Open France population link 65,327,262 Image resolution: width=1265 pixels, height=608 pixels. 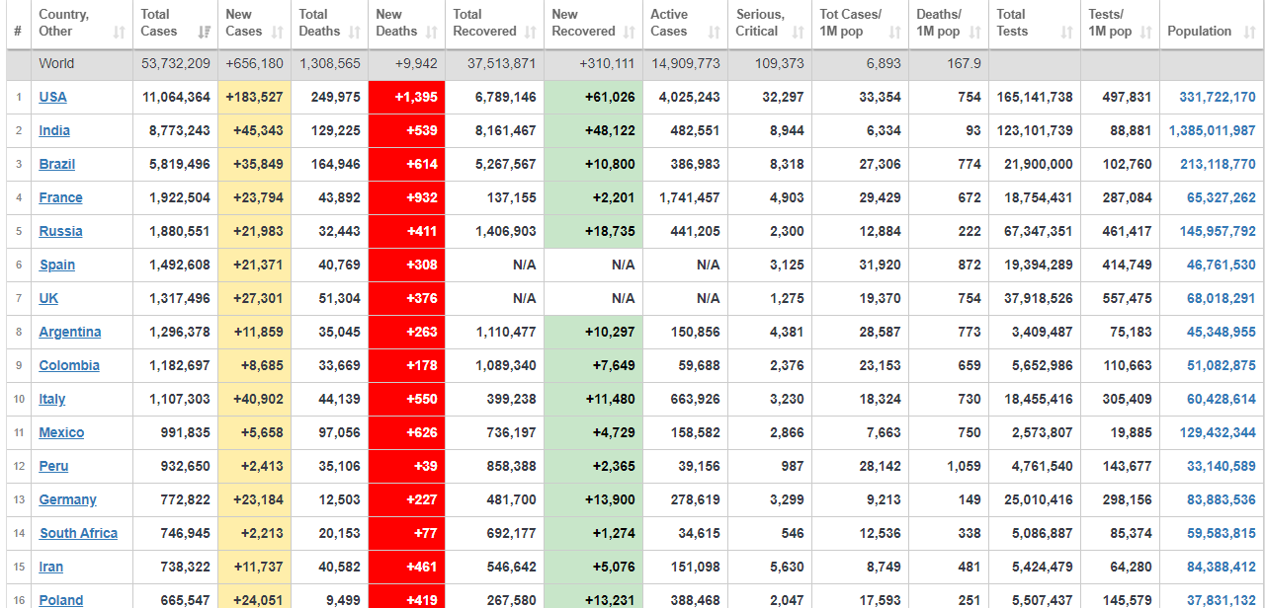pyautogui.click(x=1222, y=197)
